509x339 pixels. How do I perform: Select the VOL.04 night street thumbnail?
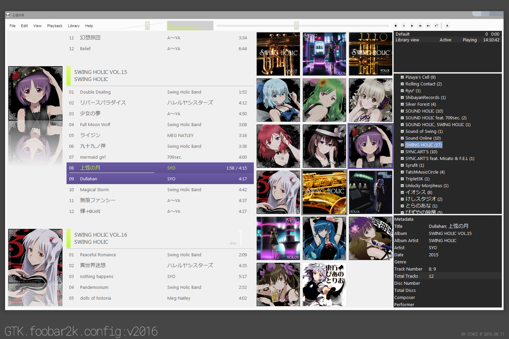coord(371,192)
